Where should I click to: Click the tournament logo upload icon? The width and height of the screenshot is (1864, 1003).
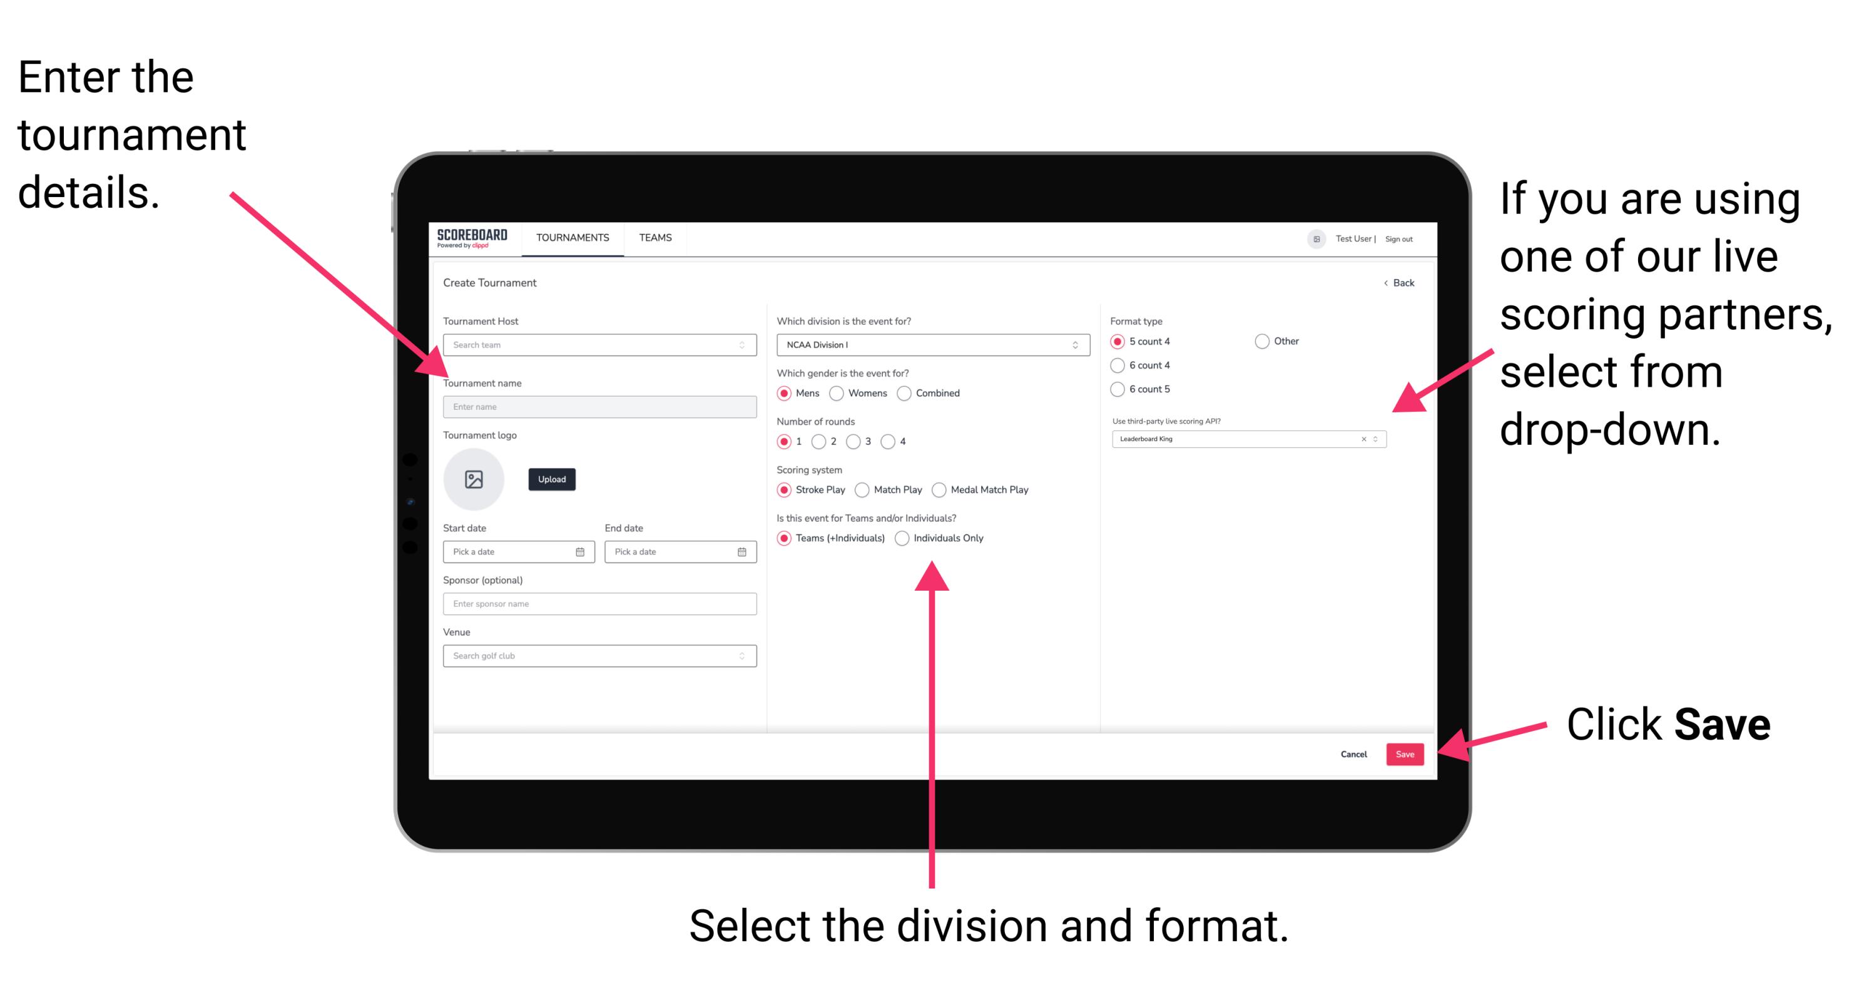pos(474,478)
